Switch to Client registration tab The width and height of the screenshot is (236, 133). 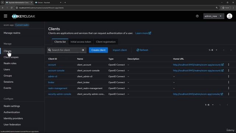pyautogui.click(x=106, y=42)
